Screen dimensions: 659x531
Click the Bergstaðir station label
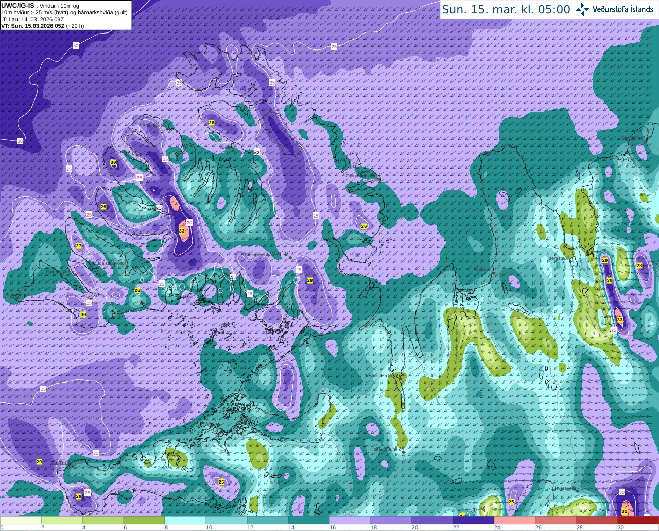(x=560, y=258)
